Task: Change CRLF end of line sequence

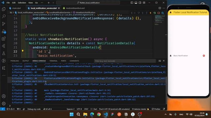Action: (86, 109)
